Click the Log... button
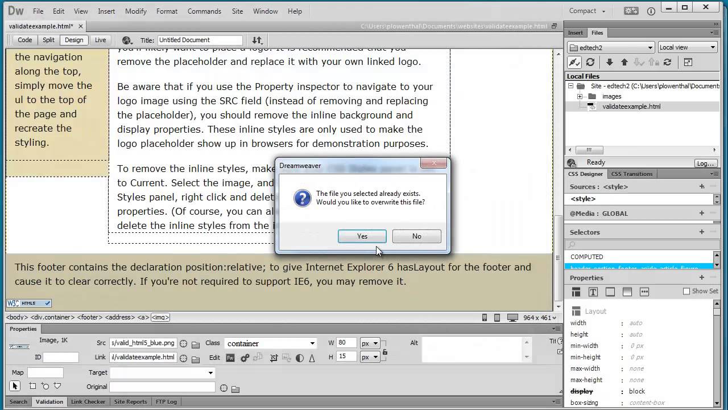Viewport: 728px width, 410px height. click(x=705, y=163)
